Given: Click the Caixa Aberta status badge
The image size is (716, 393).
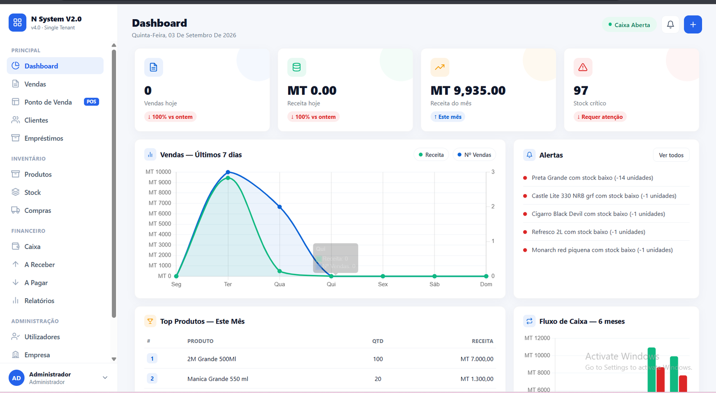Looking at the screenshot, I should tap(629, 25).
